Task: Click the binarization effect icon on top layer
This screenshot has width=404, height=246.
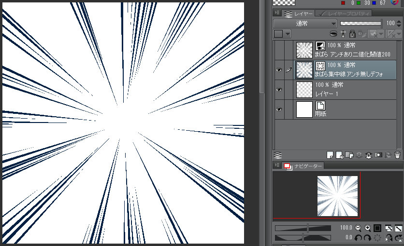Action: tap(320, 46)
